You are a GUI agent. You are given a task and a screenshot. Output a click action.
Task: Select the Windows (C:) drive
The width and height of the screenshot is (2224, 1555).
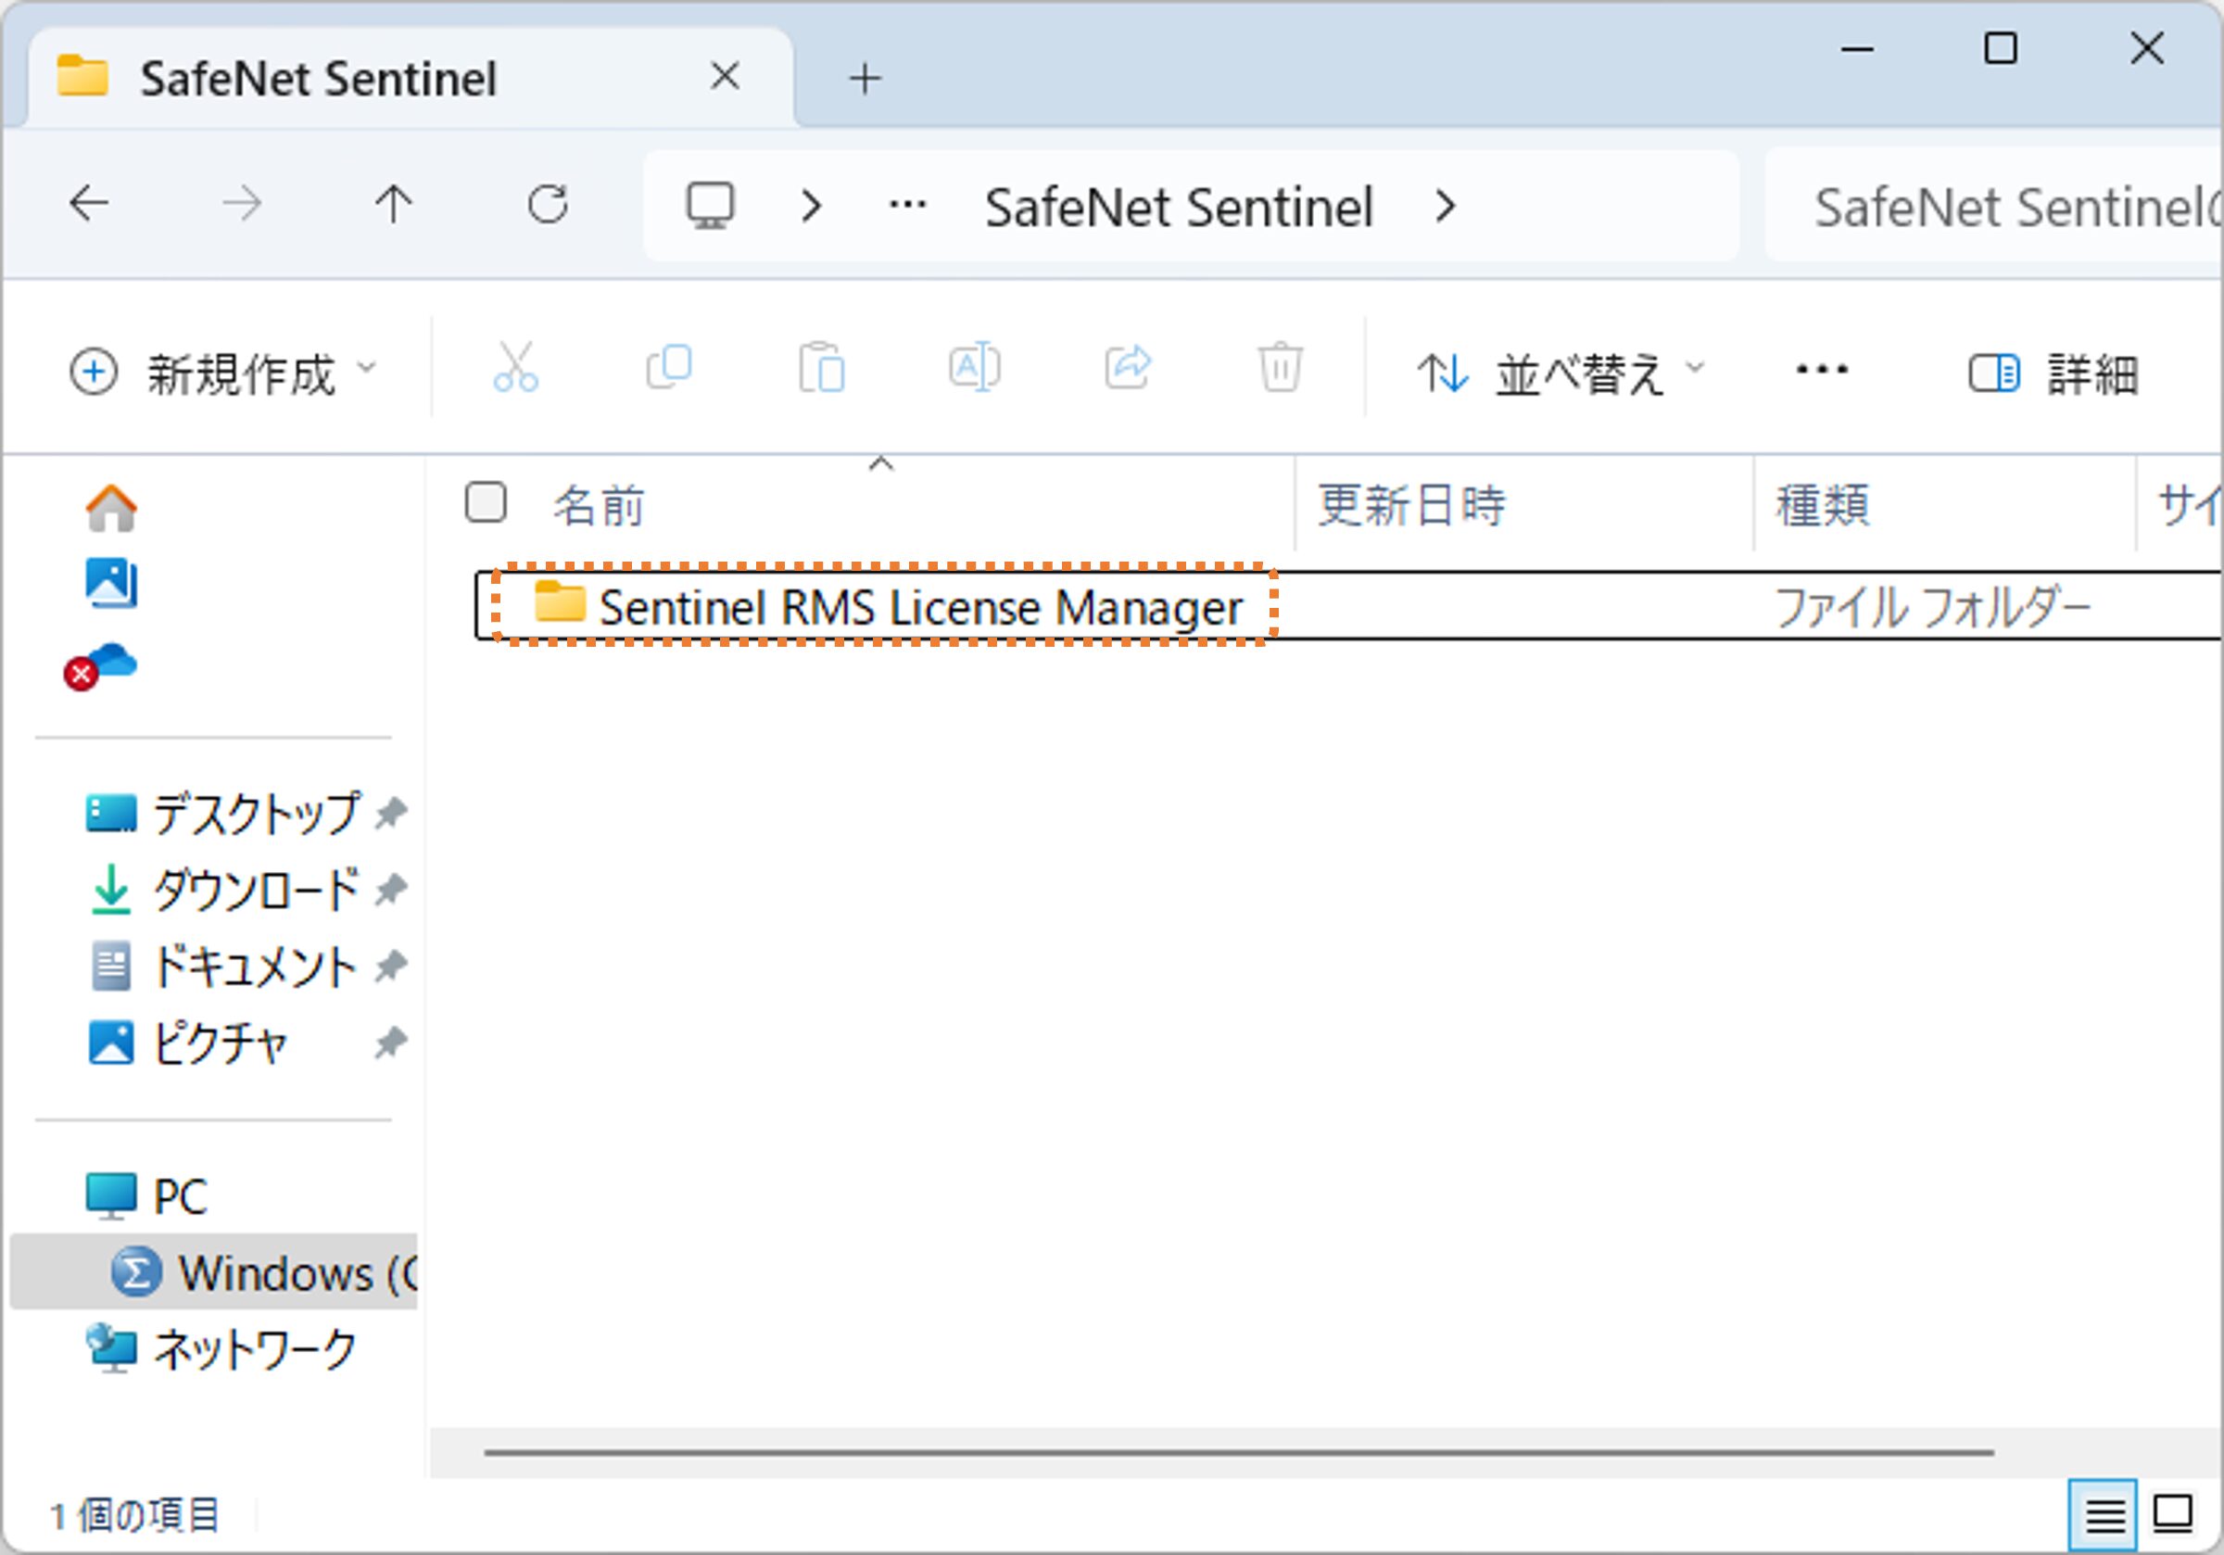[x=215, y=1272]
